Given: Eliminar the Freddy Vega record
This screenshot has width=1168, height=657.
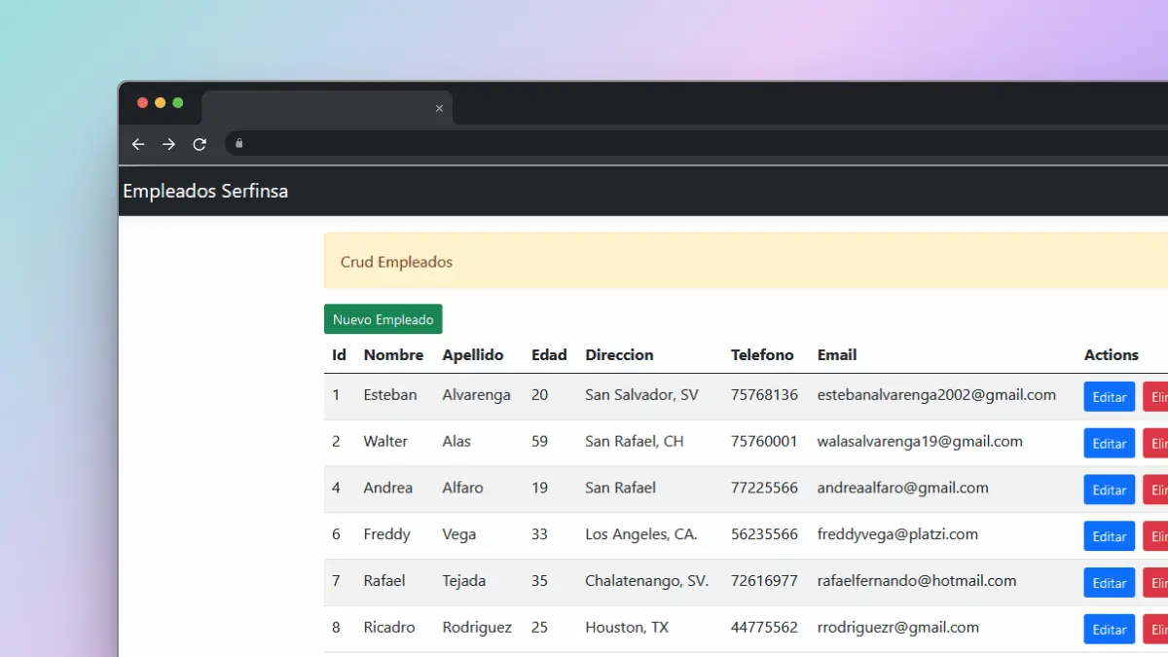Looking at the screenshot, I should tap(1158, 535).
